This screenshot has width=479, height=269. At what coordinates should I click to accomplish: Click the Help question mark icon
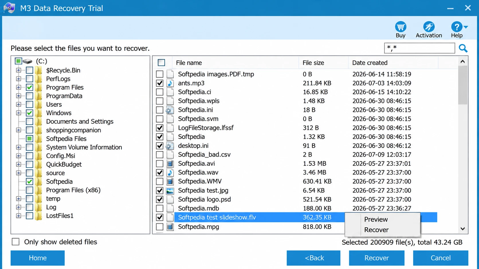456,27
